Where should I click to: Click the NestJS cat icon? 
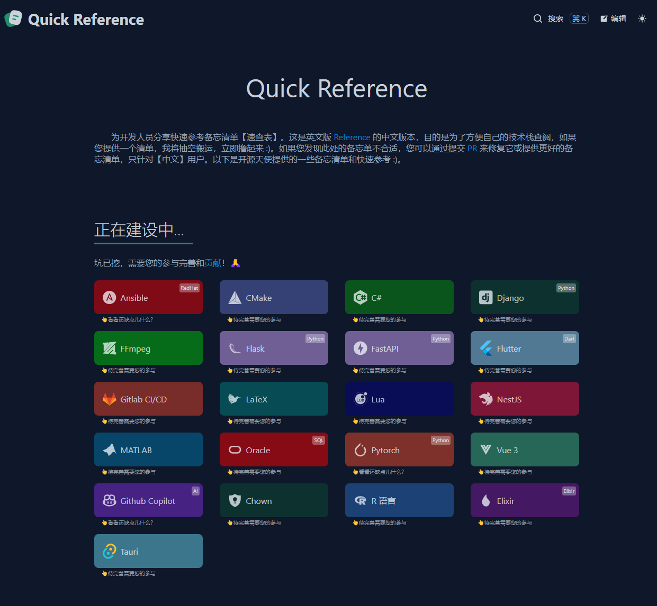[x=485, y=399]
